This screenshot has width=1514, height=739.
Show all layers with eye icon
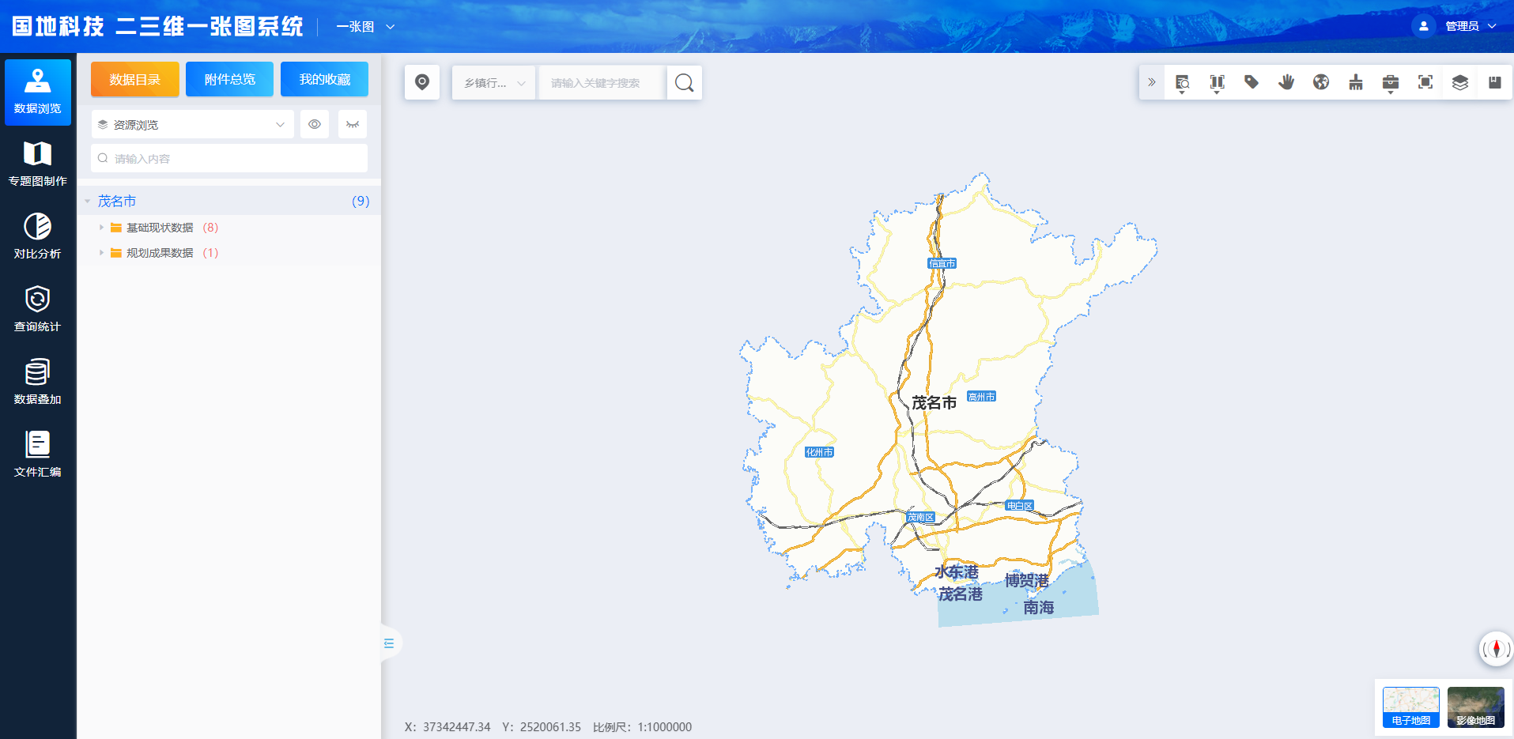315,124
